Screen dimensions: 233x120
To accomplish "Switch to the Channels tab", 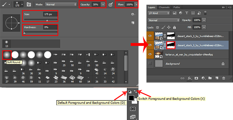I will 164,7.
